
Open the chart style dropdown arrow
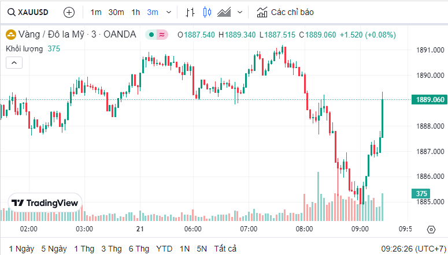(240, 12)
